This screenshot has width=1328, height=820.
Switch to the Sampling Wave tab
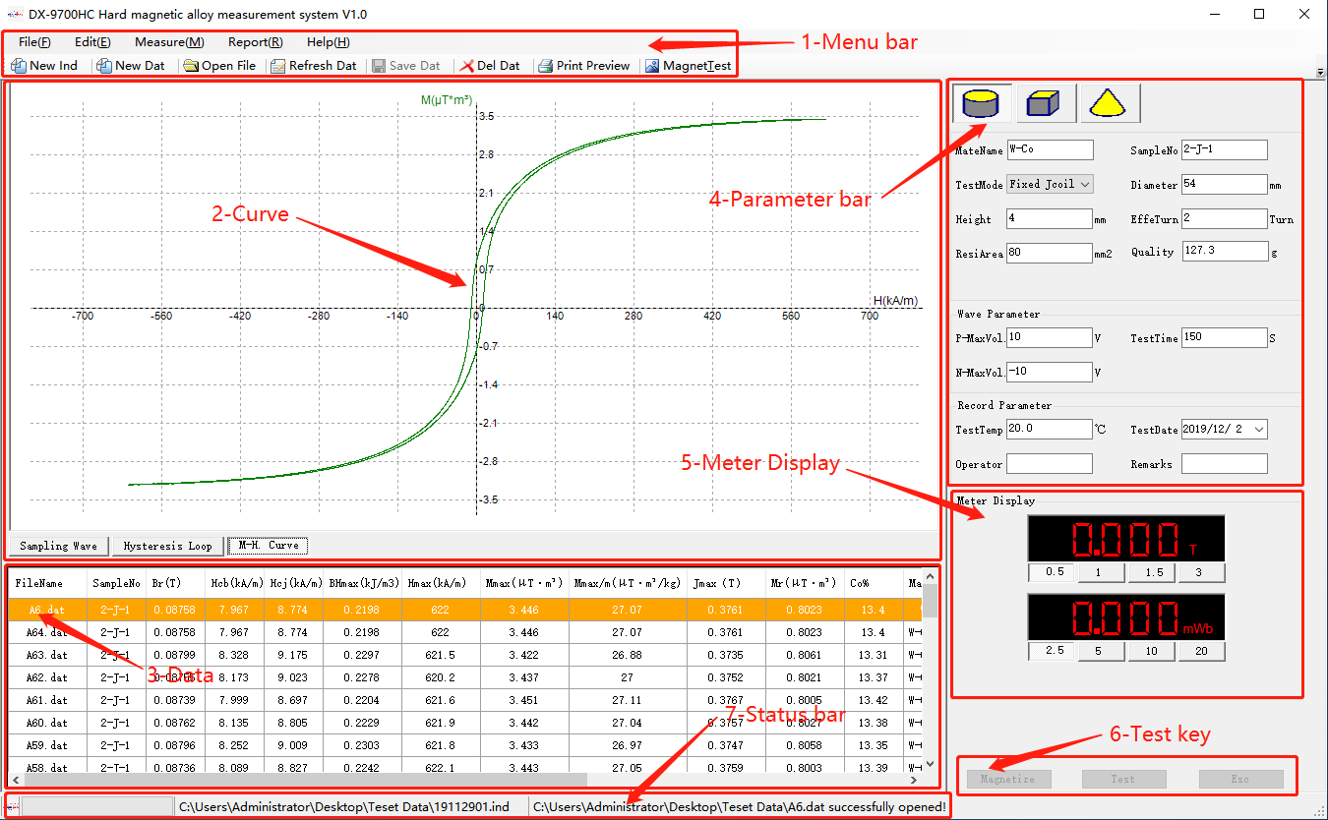pyautogui.click(x=59, y=546)
